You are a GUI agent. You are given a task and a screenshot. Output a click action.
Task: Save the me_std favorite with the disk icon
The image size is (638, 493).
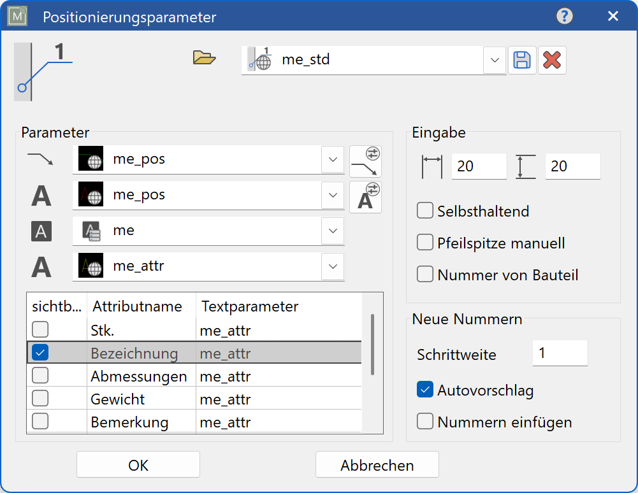click(522, 59)
